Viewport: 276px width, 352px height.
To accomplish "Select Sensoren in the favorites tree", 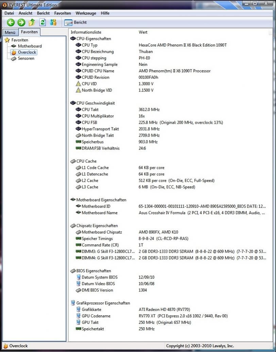I will (x=26, y=58).
